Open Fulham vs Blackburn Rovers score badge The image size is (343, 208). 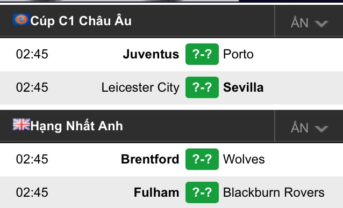202,192
